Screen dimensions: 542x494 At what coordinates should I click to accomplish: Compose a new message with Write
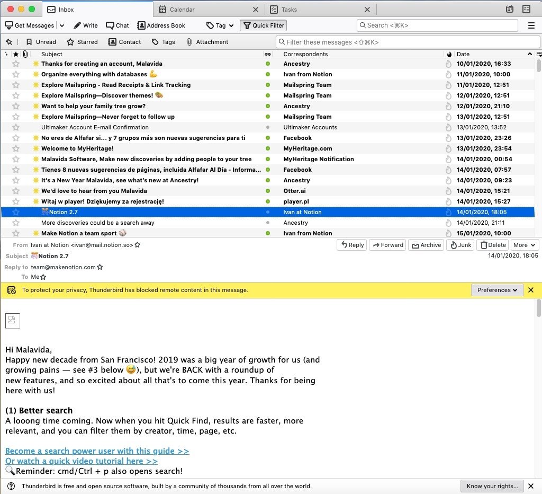click(x=86, y=25)
